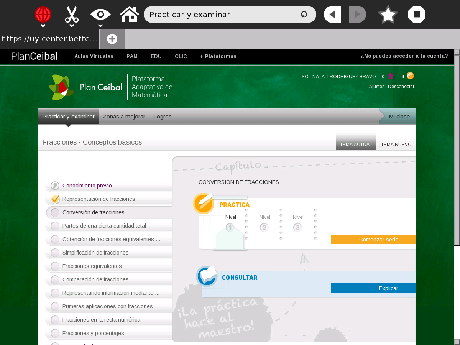Viewport: 460px width, 345px height.
Task: Click the reload icon in address field
Action: (304, 15)
